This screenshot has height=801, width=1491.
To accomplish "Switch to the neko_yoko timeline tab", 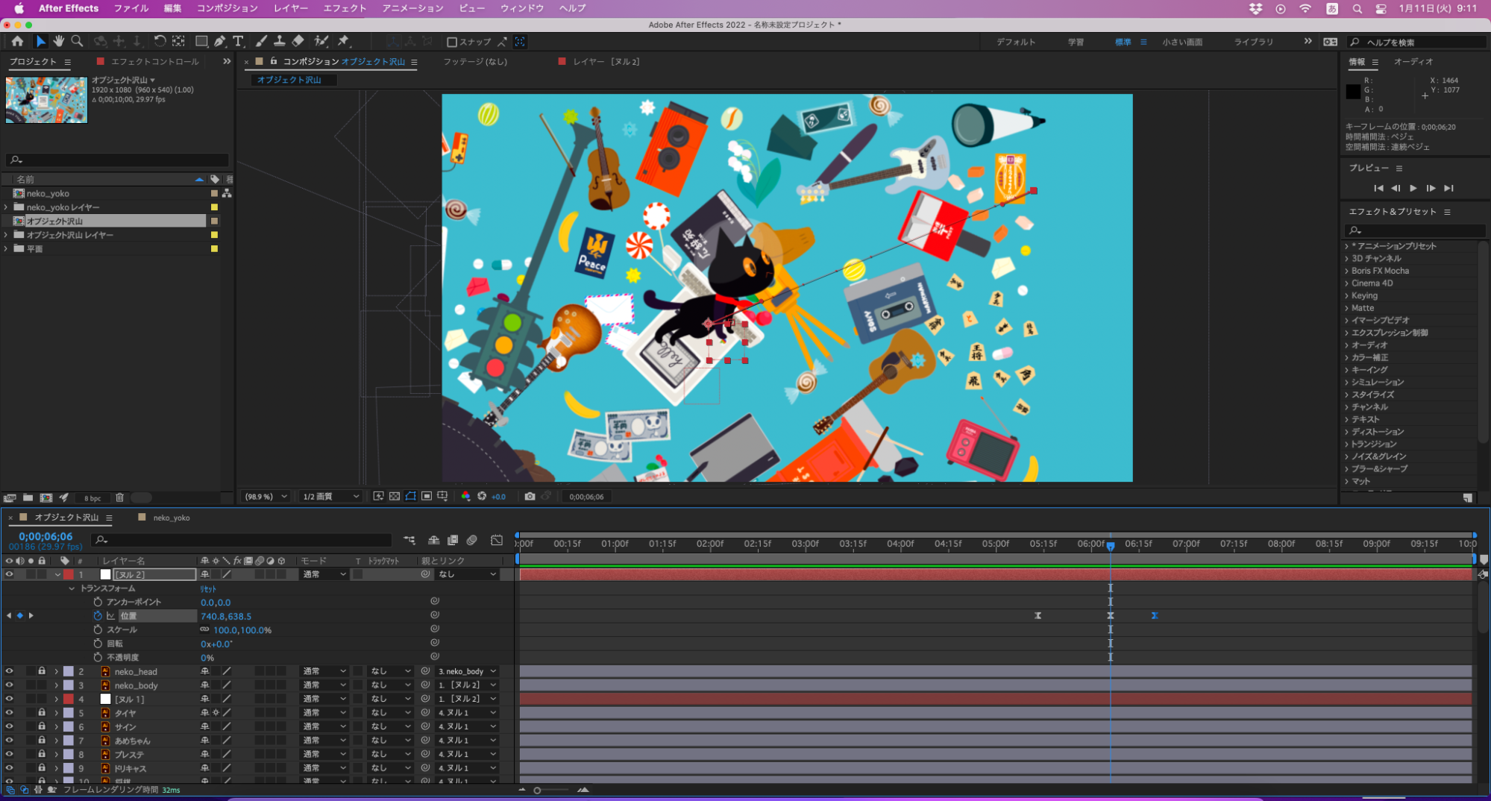I will point(171,518).
